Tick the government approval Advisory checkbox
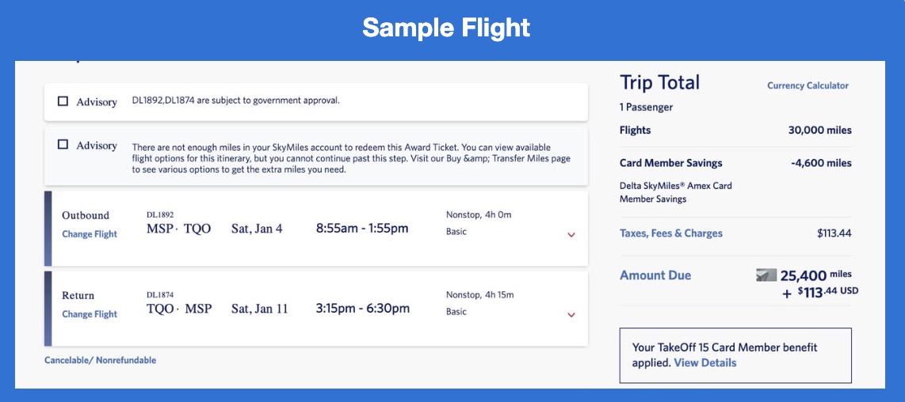905x402 pixels. [x=63, y=101]
